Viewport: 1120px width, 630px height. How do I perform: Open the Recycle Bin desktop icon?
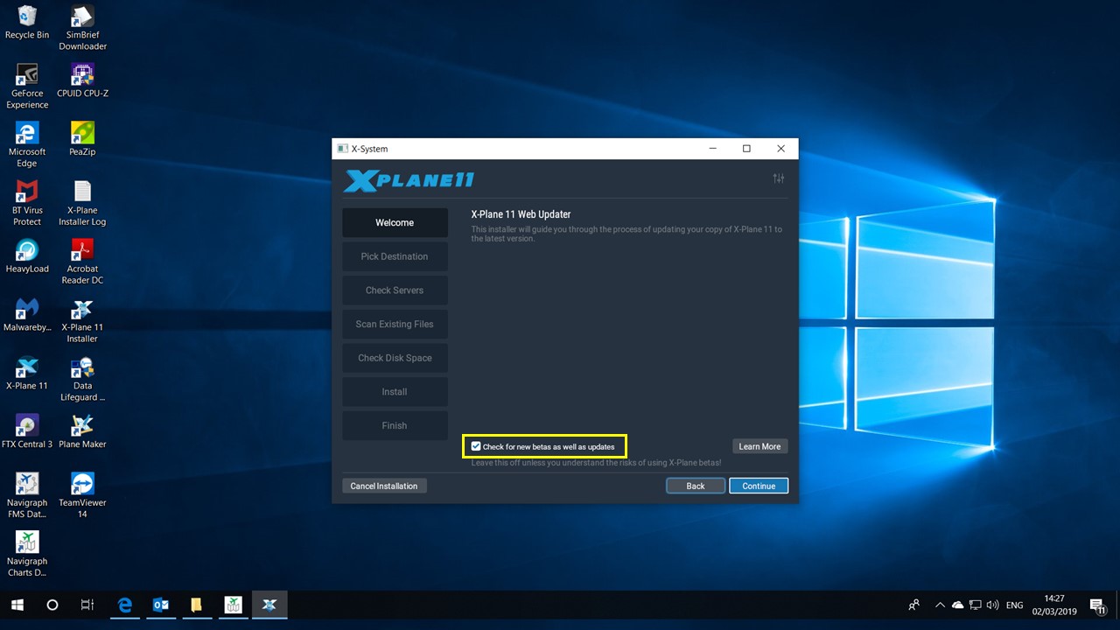[27, 23]
